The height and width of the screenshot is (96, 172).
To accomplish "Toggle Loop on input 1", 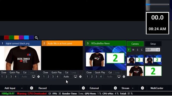I will tap(32, 73).
